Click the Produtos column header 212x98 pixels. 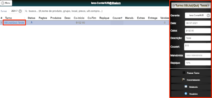56,18
